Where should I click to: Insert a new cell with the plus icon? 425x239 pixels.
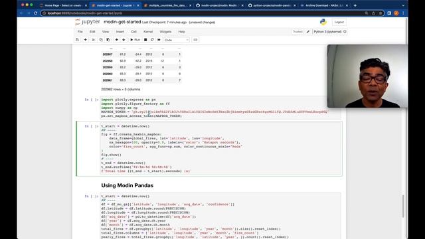click(86, 40)
